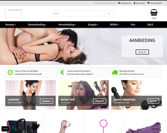The height and width of the screenshot is (133, 167).
Task: Expand the Dameskleding dropdown menu
Action: pyautogui.click(x=37, y=25)
